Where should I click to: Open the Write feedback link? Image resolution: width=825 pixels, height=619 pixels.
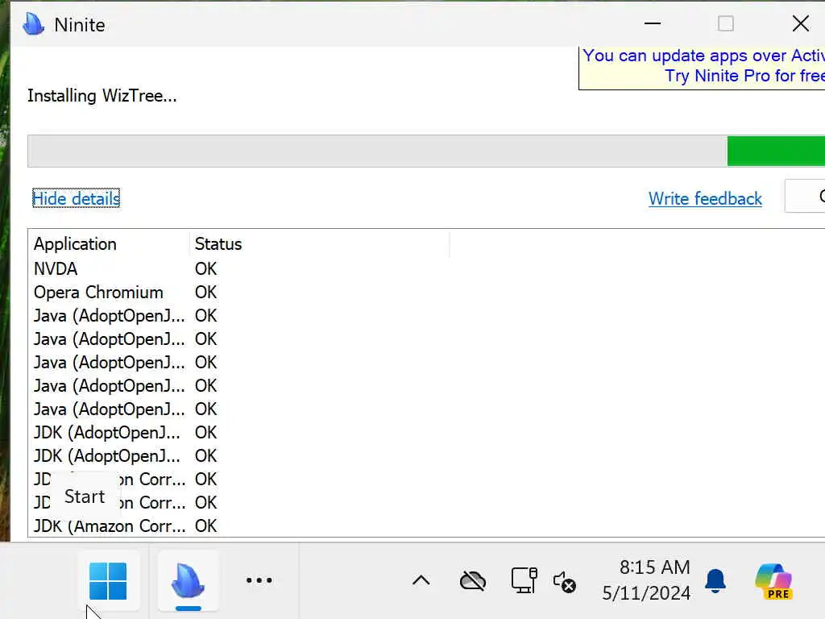tap(705, 198)
